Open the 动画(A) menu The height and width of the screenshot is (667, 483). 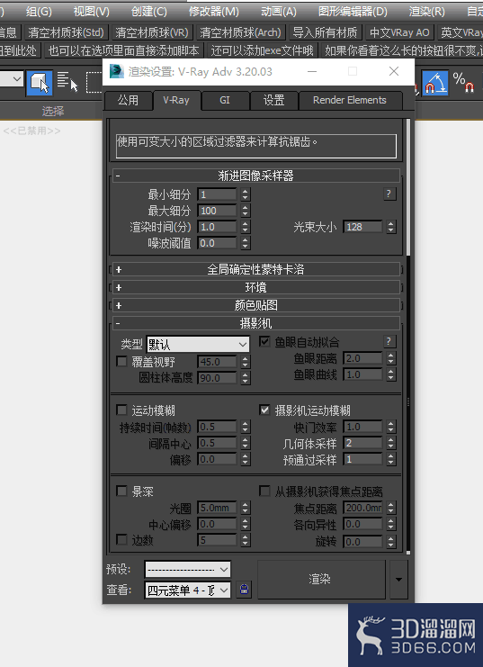tap(279, 11)
